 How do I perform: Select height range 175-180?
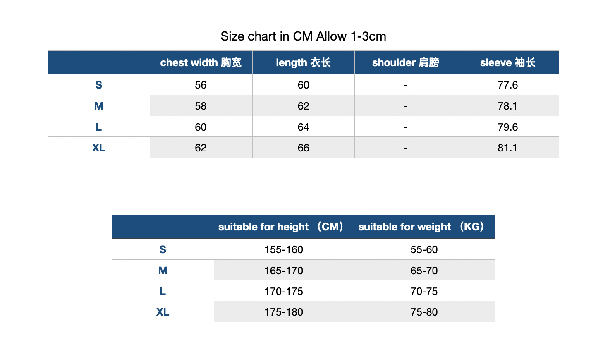(284, 312)
